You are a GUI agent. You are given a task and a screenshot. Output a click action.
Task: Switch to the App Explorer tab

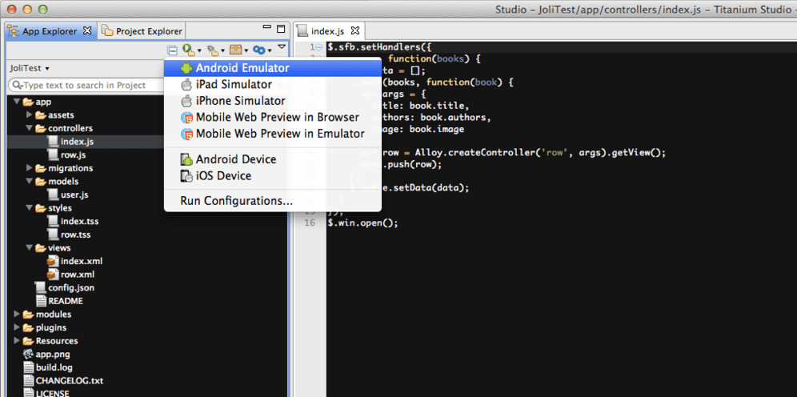(50, 31)
